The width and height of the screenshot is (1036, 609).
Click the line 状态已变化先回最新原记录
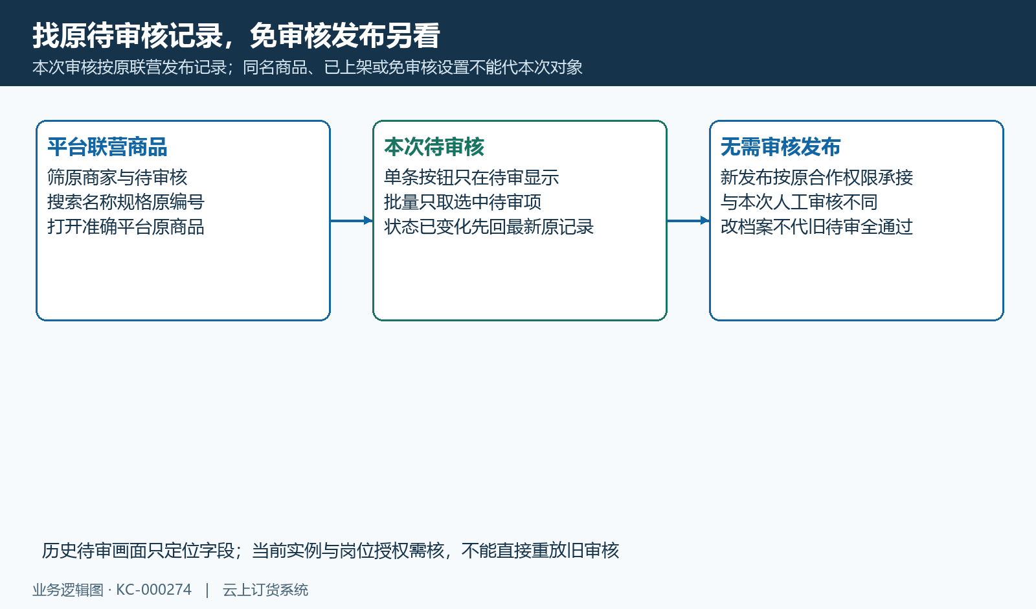tap(489, 227)
